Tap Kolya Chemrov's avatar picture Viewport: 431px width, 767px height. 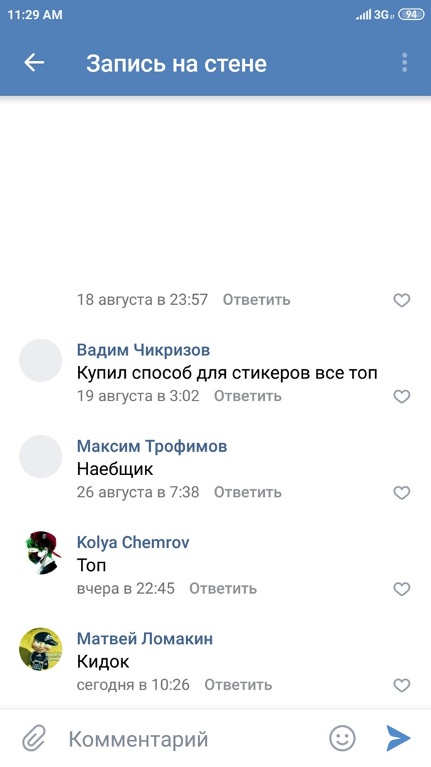coord(40,553)
